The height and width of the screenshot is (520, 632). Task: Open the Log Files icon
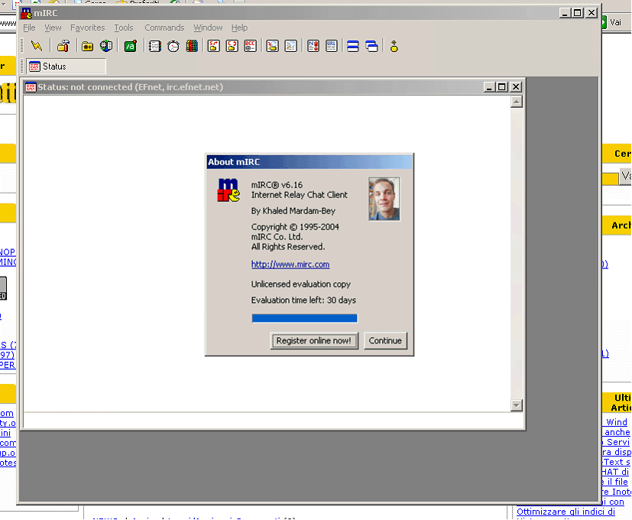(x=290, y=46)
